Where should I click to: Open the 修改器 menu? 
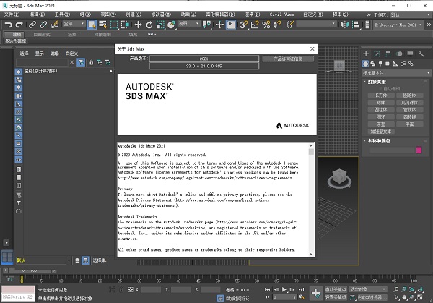tap(160, 14)
